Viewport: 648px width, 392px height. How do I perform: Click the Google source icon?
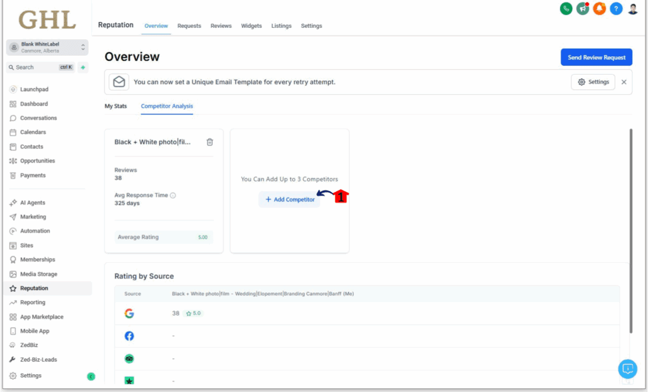click(129, 313)
